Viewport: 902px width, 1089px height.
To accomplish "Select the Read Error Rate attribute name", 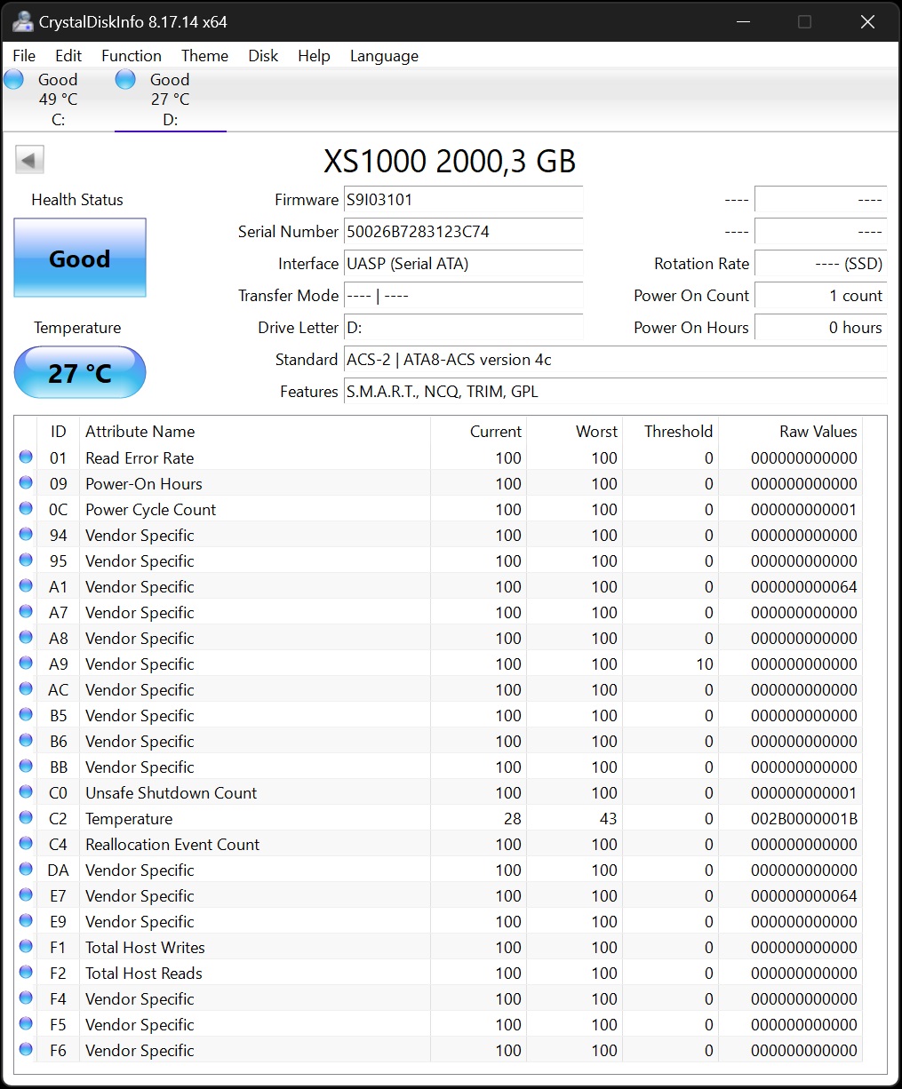I will [140, 458].
